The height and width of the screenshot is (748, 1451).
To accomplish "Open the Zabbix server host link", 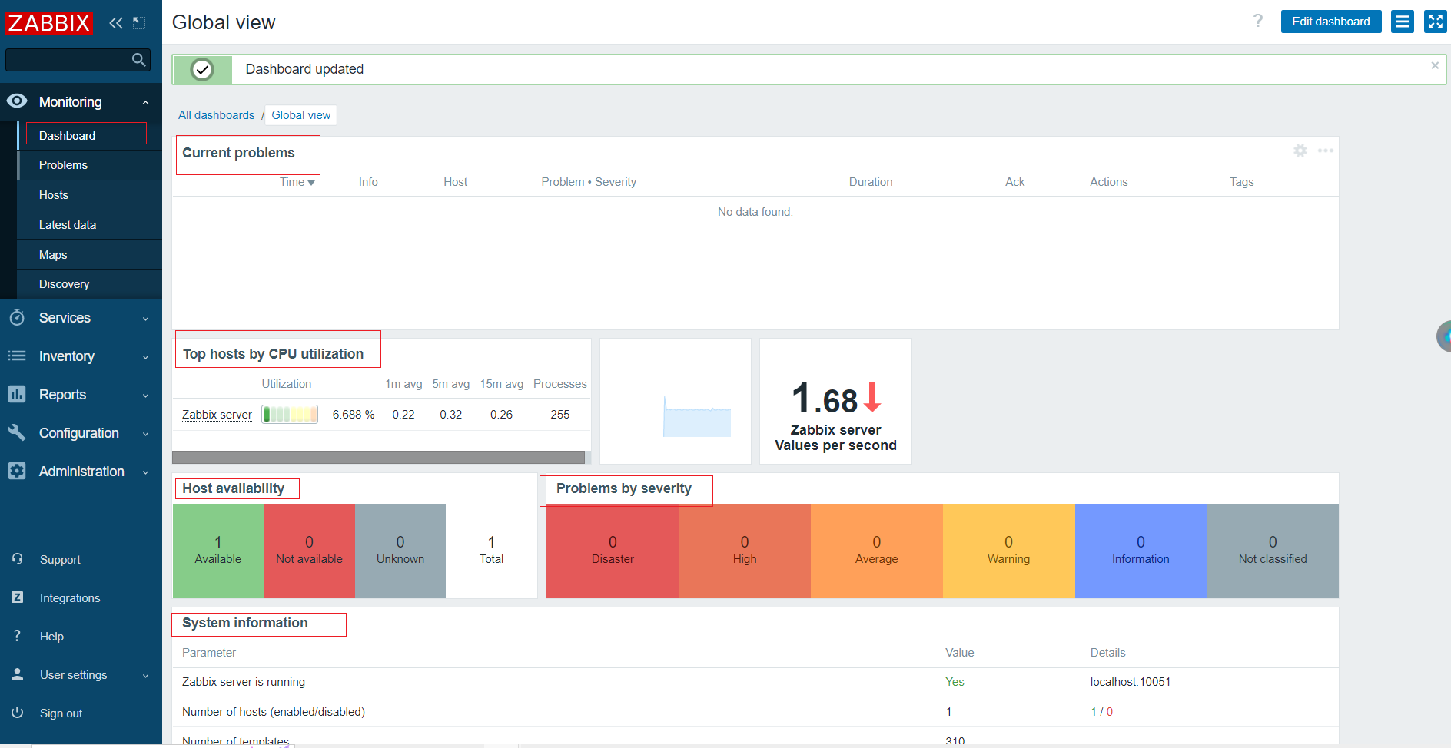I will (x=217, y=415).
